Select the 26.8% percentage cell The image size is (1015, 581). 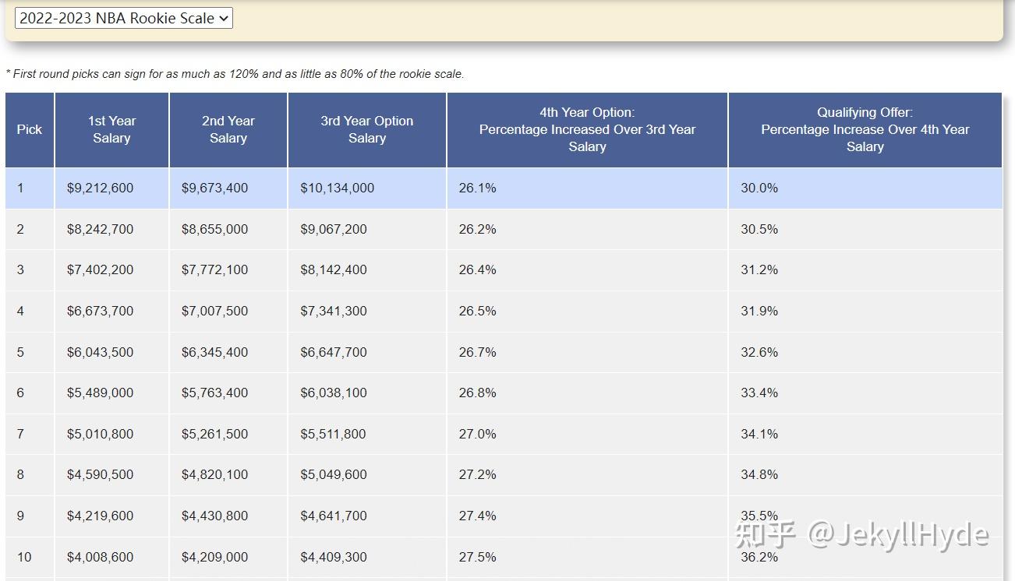coord(587,393)
